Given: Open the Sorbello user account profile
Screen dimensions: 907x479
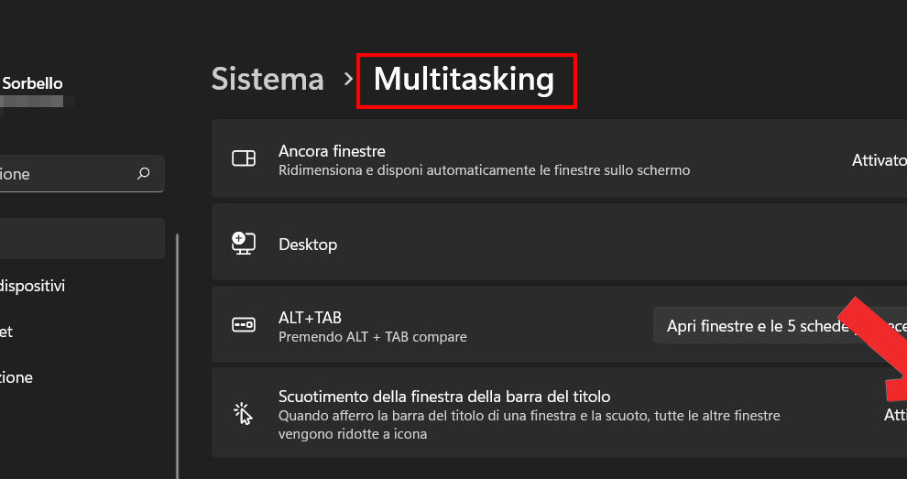Looking at the screenshot, I should pos(32,83).
